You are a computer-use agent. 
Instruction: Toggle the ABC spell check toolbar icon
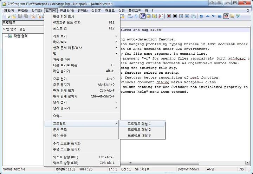pyautogui.click(x=226, y=16)
